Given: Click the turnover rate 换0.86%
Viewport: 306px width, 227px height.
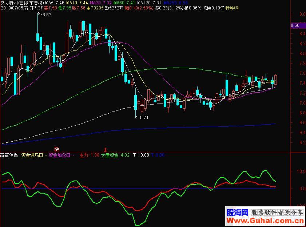Looking at the screenshot, I should click(192, 8).
